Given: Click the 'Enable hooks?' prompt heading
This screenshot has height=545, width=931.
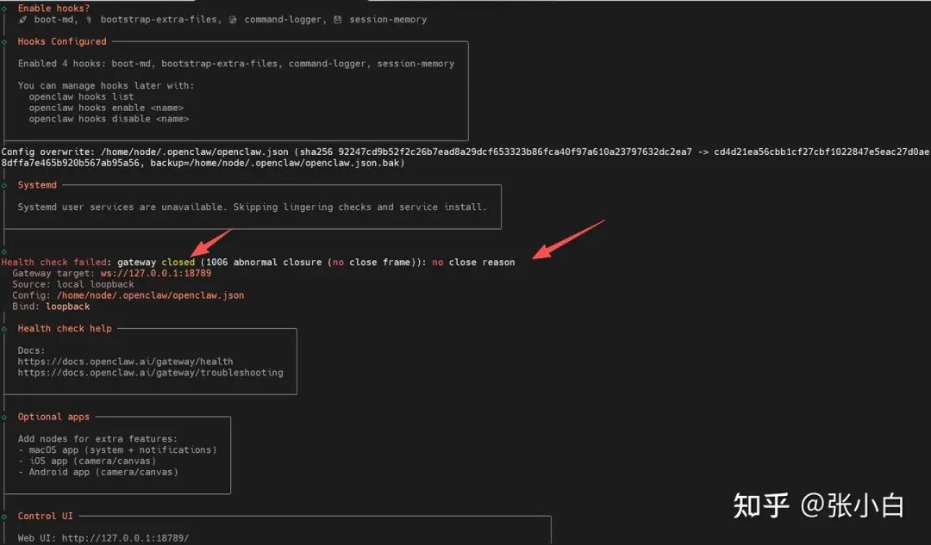Looking at the screenshot, I should pyautogui.click(x=53, y=9).
